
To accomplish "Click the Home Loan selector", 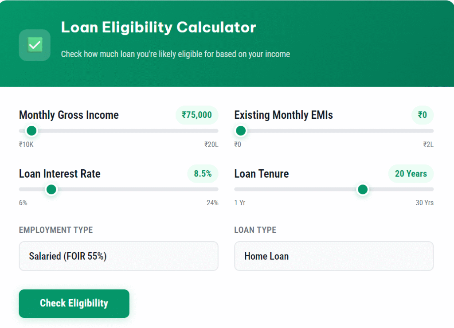I will click(x=334, y=256).
